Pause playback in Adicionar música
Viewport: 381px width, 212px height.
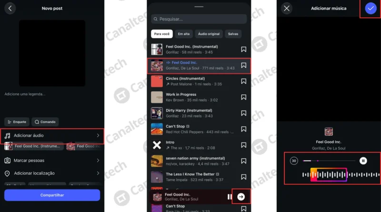pos(363,161)
